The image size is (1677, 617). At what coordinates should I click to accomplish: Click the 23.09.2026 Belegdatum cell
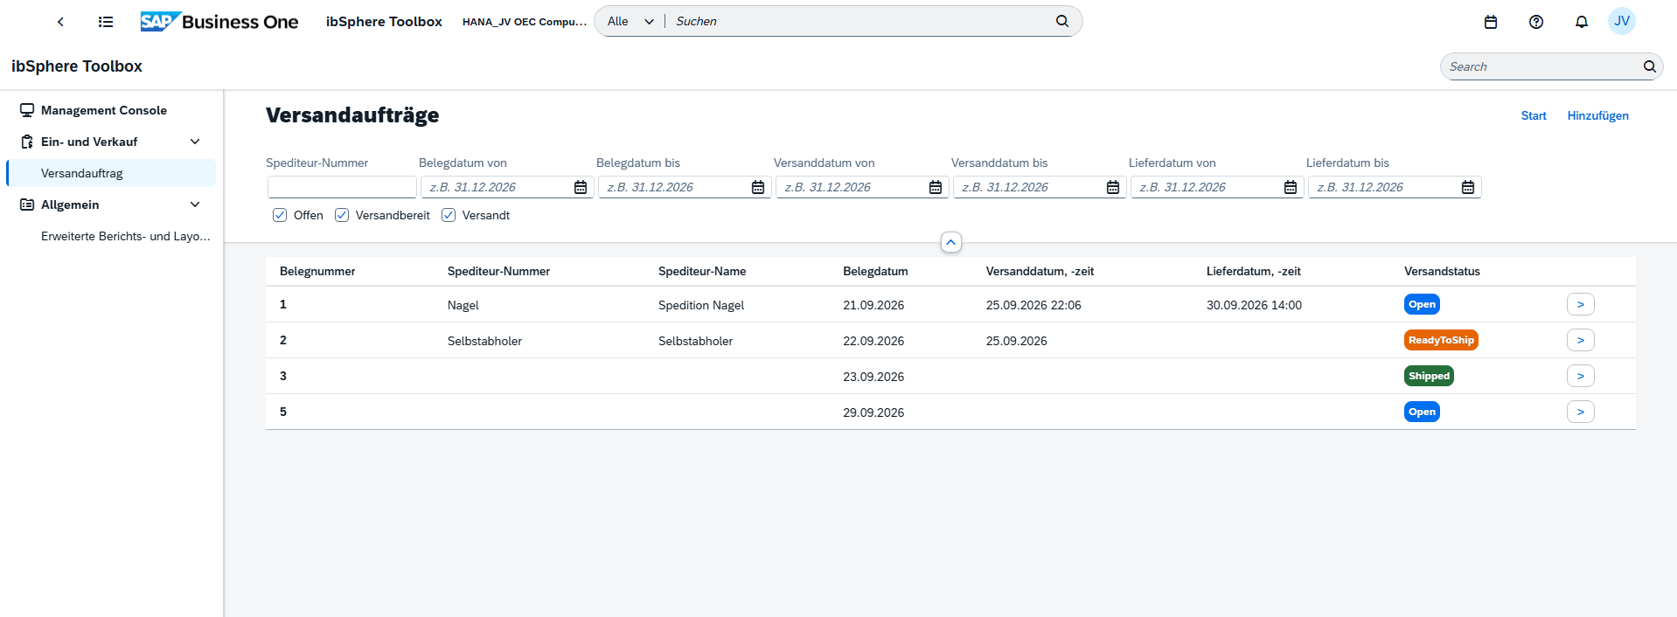click(x=873, y=377)
